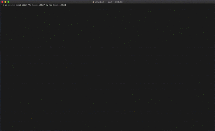This screenshot has height=131, width=215.
Task: Maximize the terminal with green button
Action: [8, 2]
